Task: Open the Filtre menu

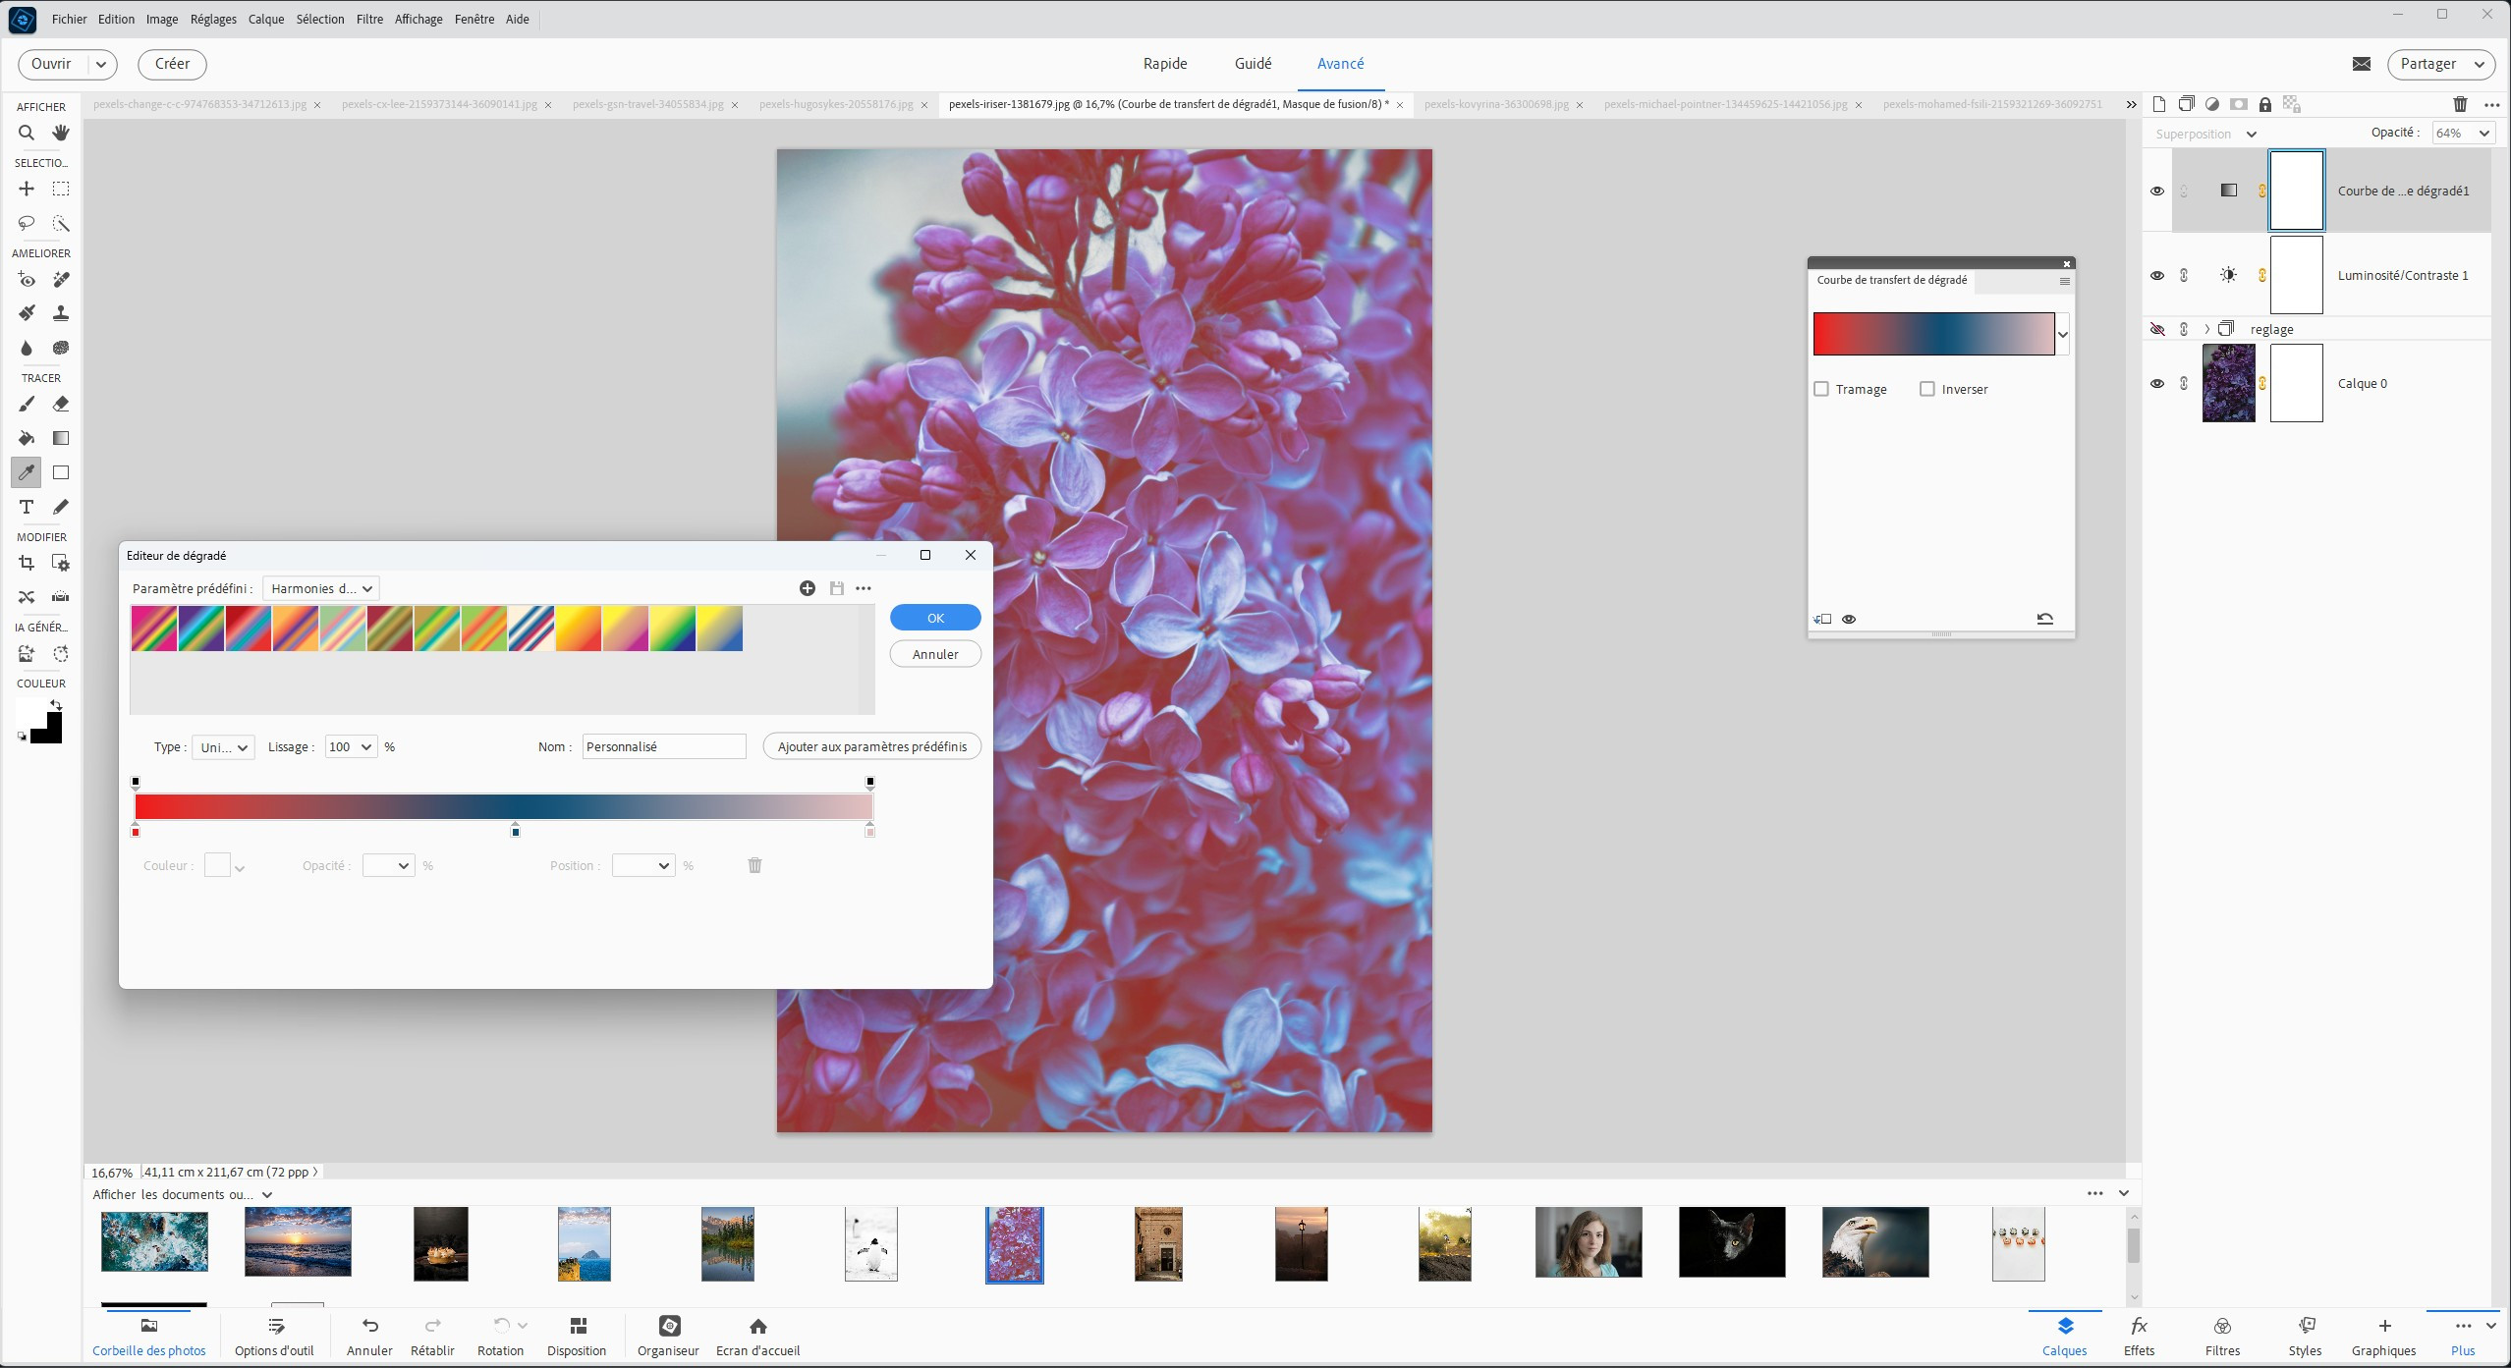Action: tap(369, 19)
